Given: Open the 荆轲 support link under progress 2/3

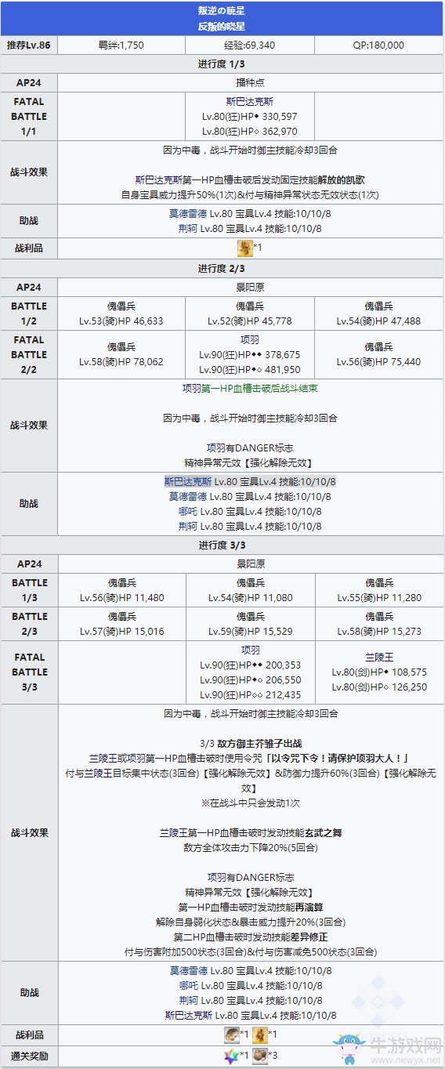Looking at the screenshot, I should tap(188, 527).
